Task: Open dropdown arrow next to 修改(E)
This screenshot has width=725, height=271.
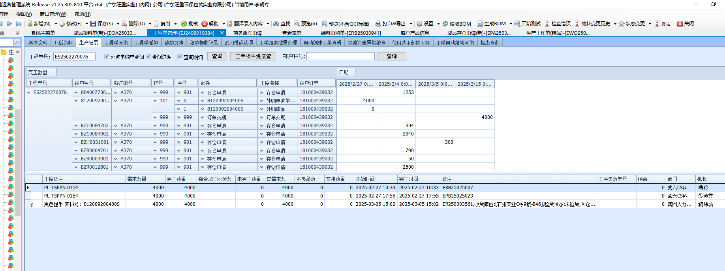Action: coord(87,24)
